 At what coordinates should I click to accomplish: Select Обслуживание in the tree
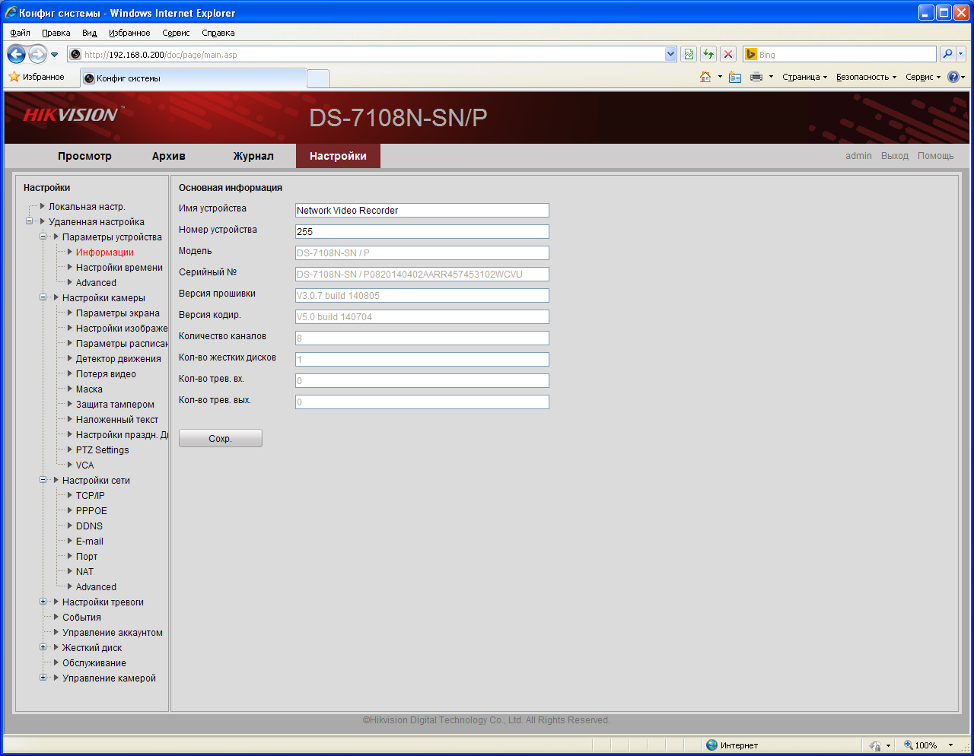coord(94,662)
